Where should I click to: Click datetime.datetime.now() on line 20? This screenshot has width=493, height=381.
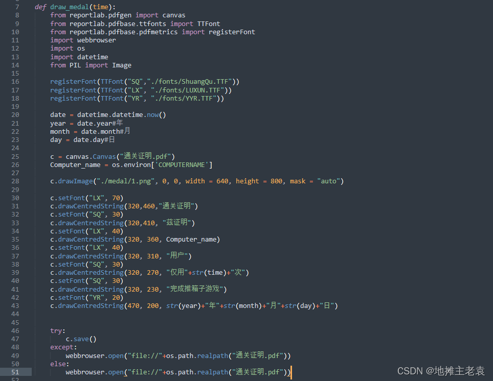(122, 115)
